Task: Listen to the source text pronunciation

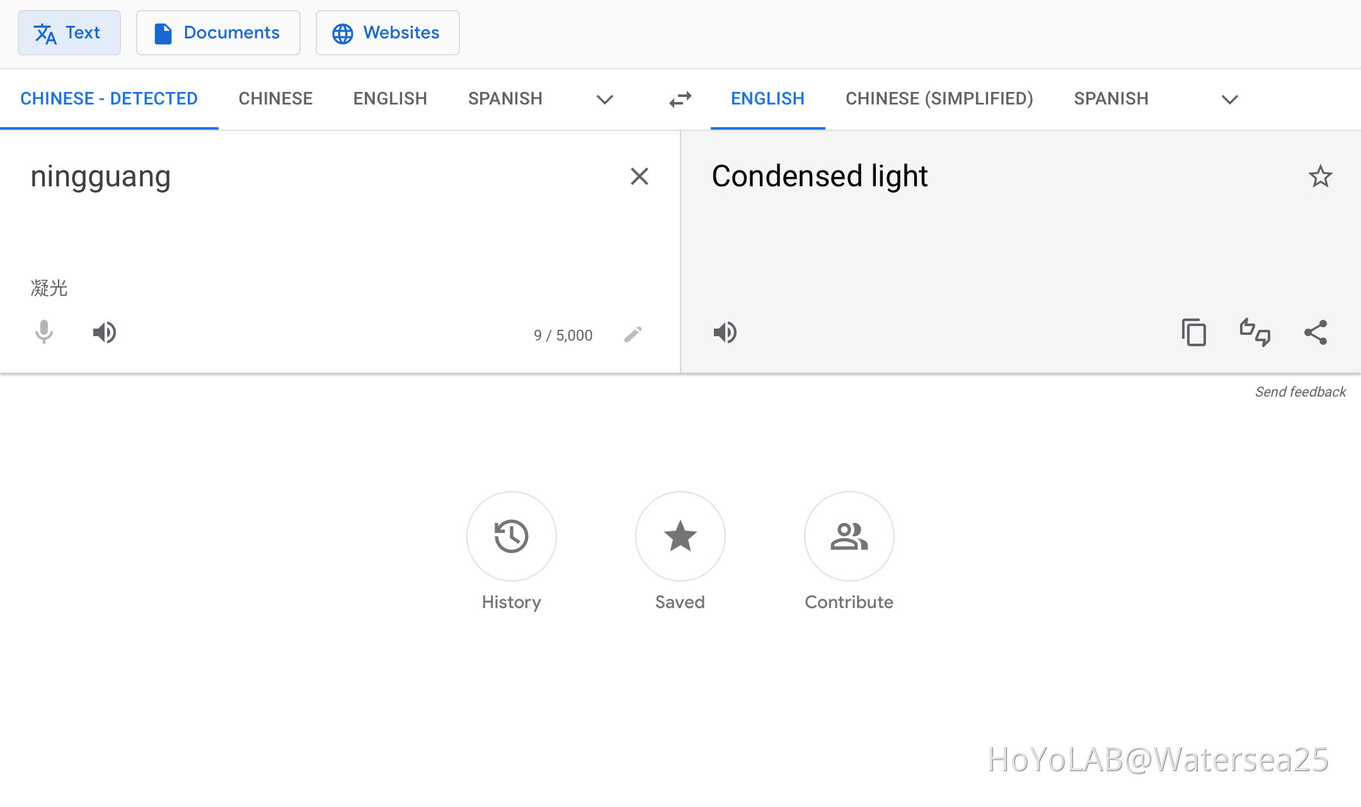Action: click(x=104, y=333)
